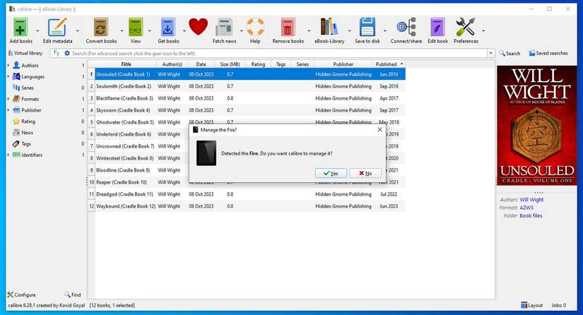The width and height of the screenshot is (583, 315).
Task: Expand the Formats category
Action: click(8, 99)
